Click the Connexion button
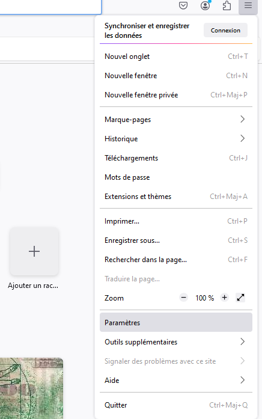The height and width of the screenshot is (419, 262). pyautogui.click(x=225, y=30)
